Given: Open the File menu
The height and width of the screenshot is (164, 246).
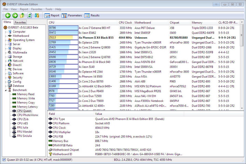Looking at the screenshot, I should 5,9.
